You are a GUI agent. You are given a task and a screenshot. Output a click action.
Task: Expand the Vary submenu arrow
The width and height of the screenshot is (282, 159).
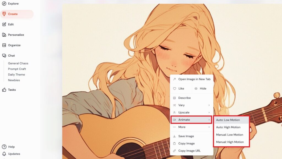(209, 105)
